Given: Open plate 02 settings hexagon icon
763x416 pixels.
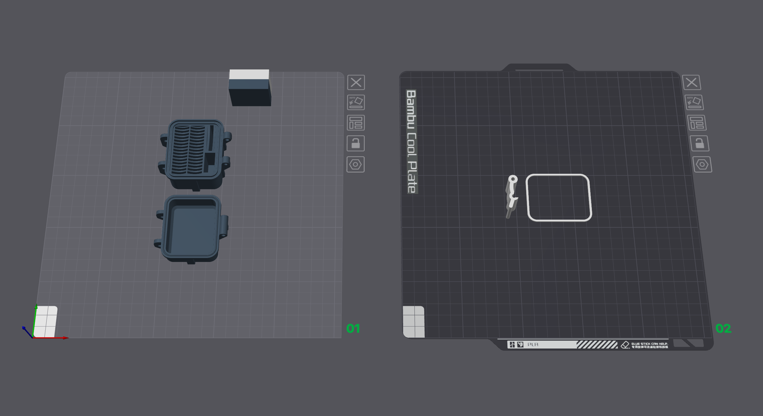Looking at the screenshot, I should (702, 164).
